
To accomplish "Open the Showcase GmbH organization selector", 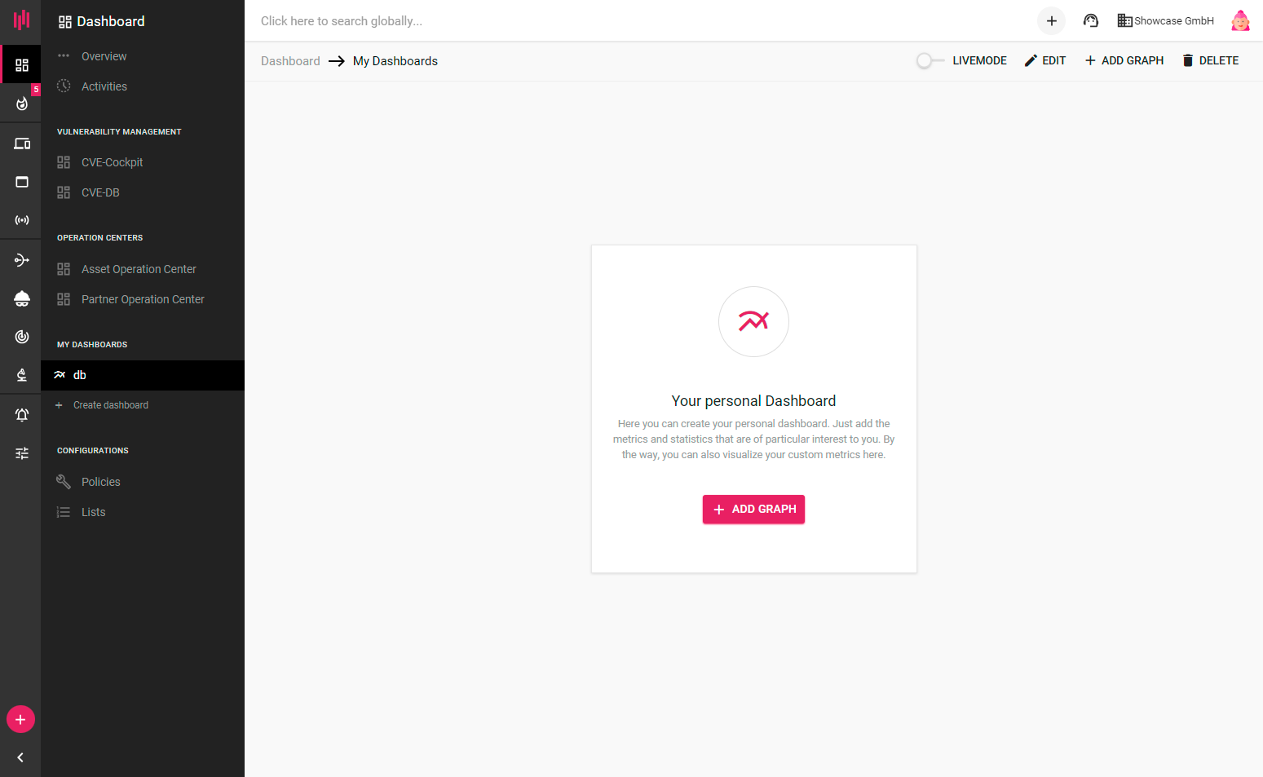I will 1165,21.
